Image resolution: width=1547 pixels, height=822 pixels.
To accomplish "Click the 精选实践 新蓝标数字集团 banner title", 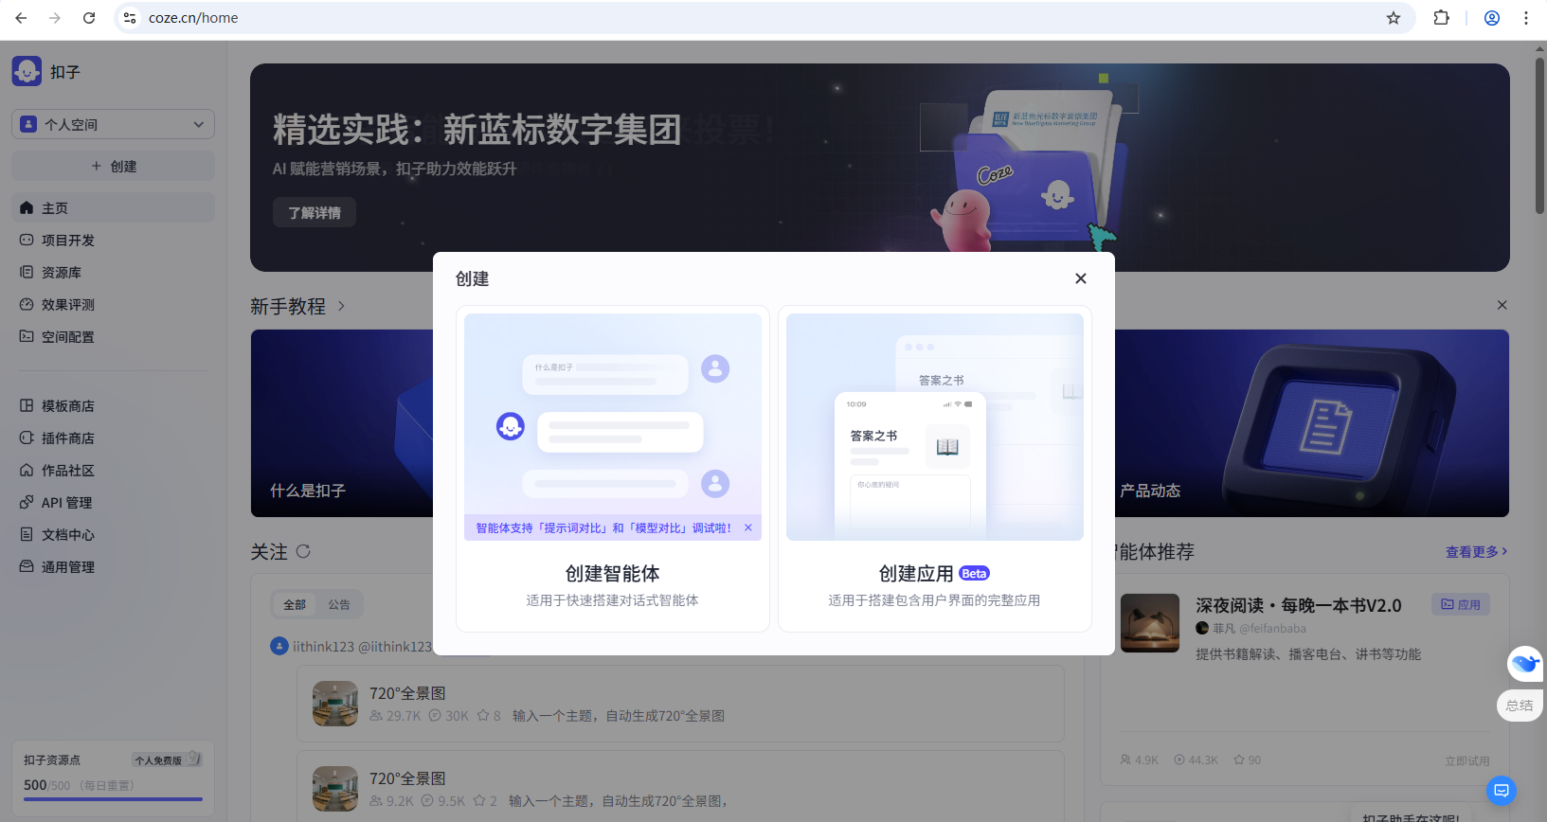I will (x=477, y=130).
